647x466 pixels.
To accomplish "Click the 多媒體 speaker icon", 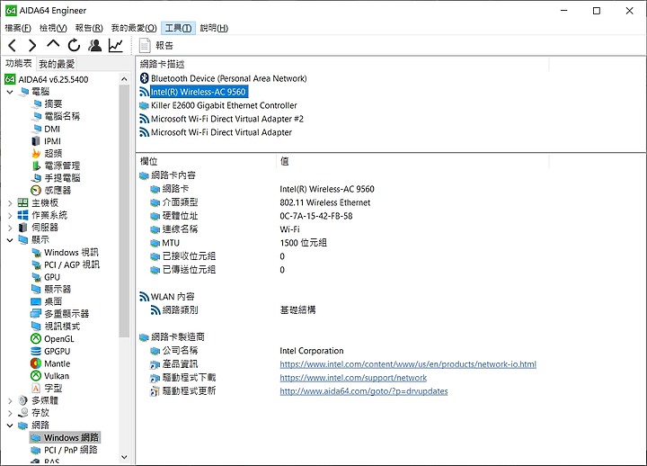I will pyautogui.click(x=23, y=400).
